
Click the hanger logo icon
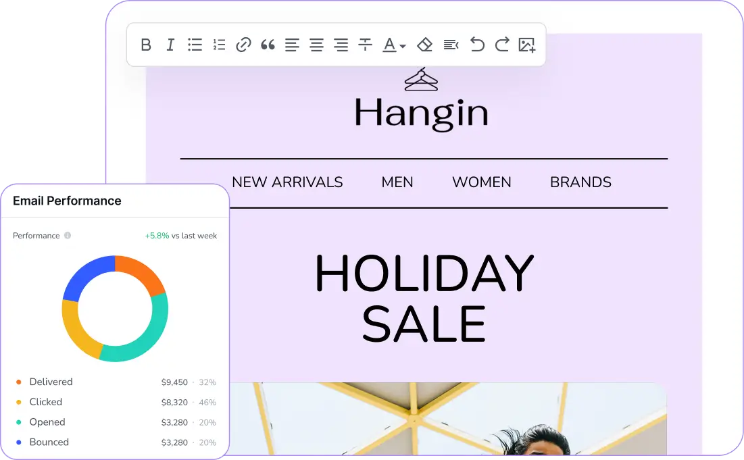point(421,79)
